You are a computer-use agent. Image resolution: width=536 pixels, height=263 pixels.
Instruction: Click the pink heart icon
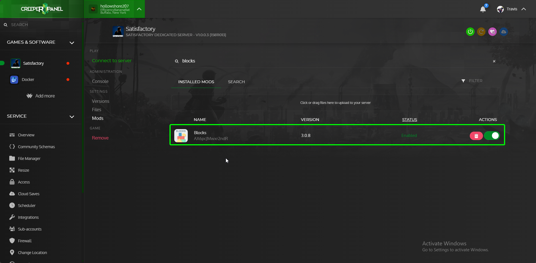(x=492, y=32)
